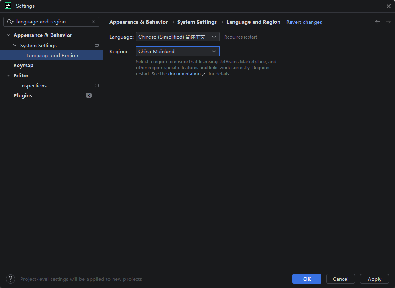The image size is (395, 288).
Task: Focus the settings search input field
Action: point(52,22)
